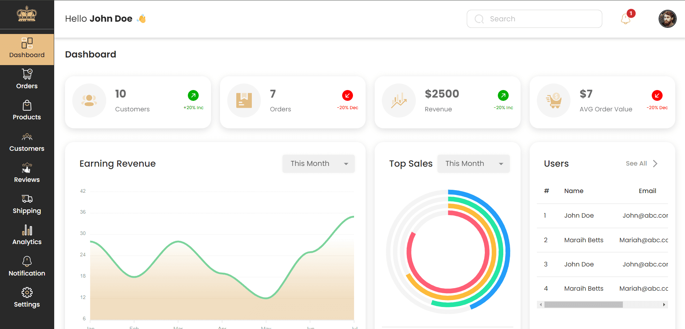Click the Users table horizontal scrollbar
685x329 pixels.
(602, 305)
